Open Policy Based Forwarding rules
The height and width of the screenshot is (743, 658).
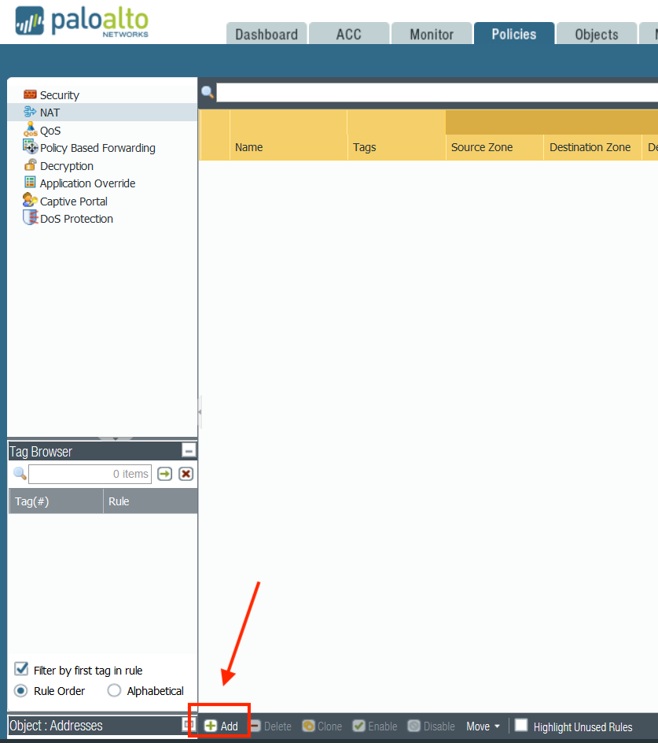click(x=97, y=148)
